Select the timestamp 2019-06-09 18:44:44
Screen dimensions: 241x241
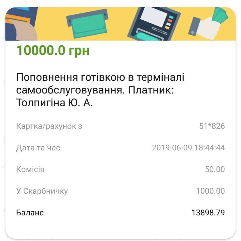[188, 148]
